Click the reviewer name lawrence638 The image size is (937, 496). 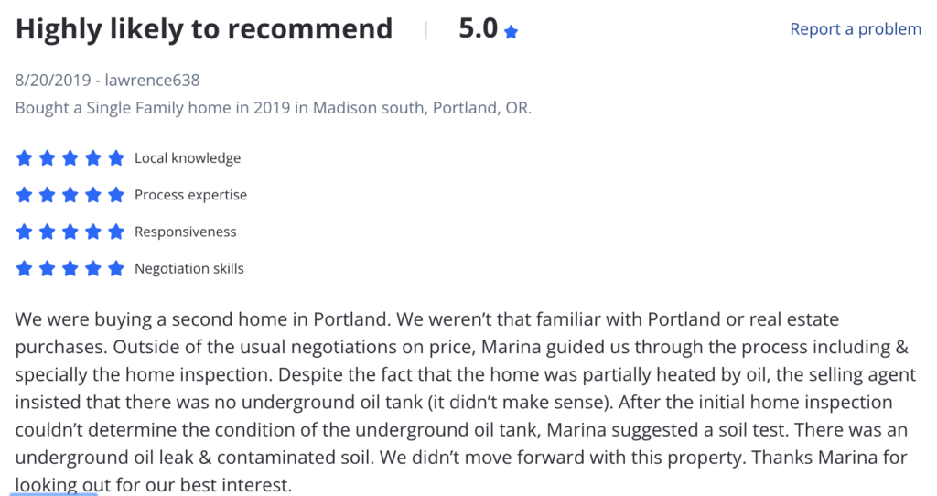click(x=152, y=81)
